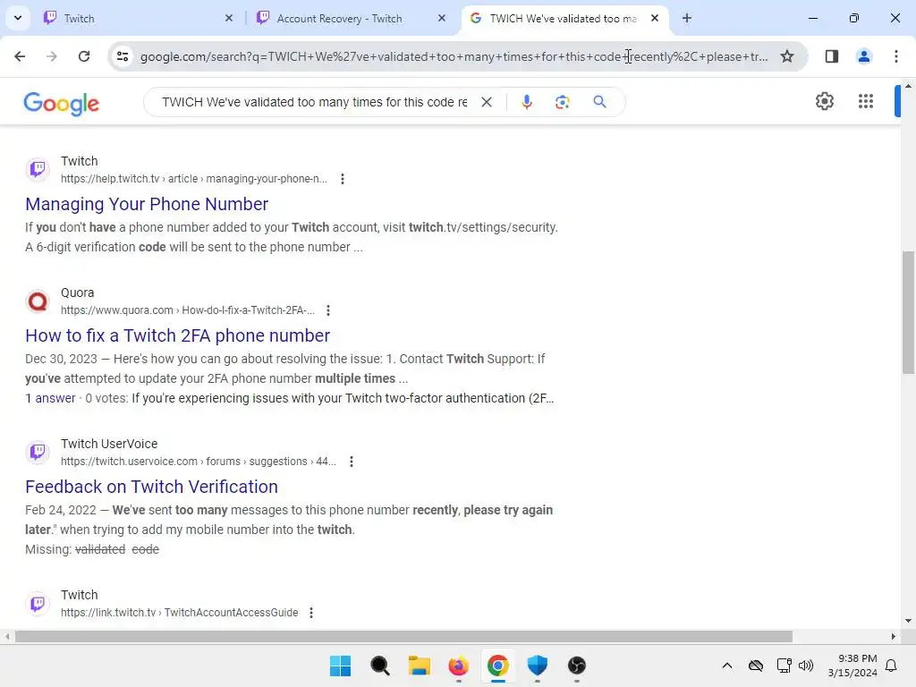This screenshot has width=916, height=687.
Task: Click the OneDrive cloud tray icon
Action: 756,666
